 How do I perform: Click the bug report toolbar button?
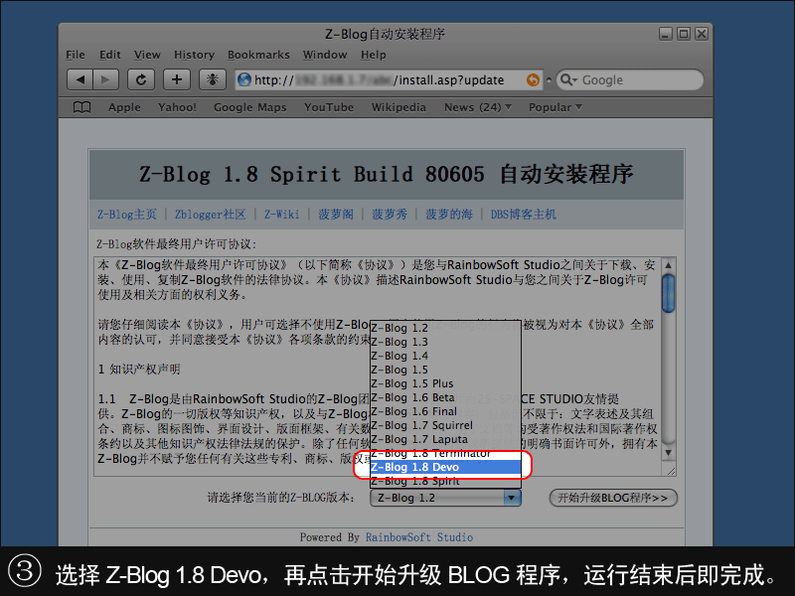click(x=213, y=79)
